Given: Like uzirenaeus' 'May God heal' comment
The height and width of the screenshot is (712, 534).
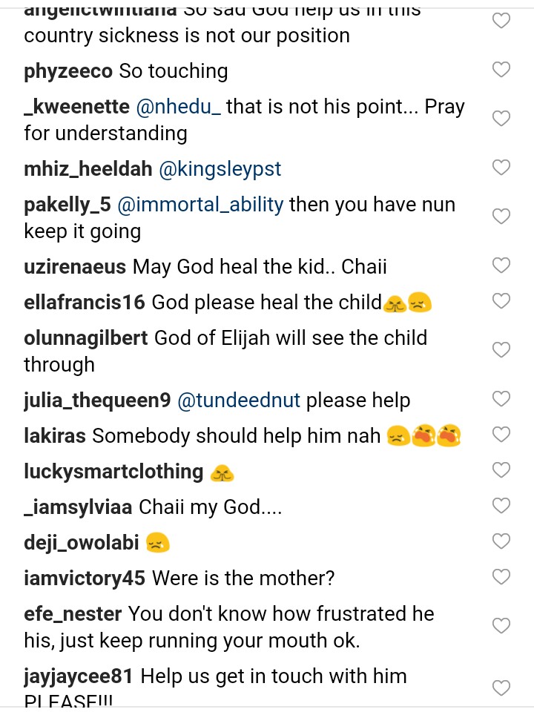Looking at the screenshot, I should pos(501,266).
